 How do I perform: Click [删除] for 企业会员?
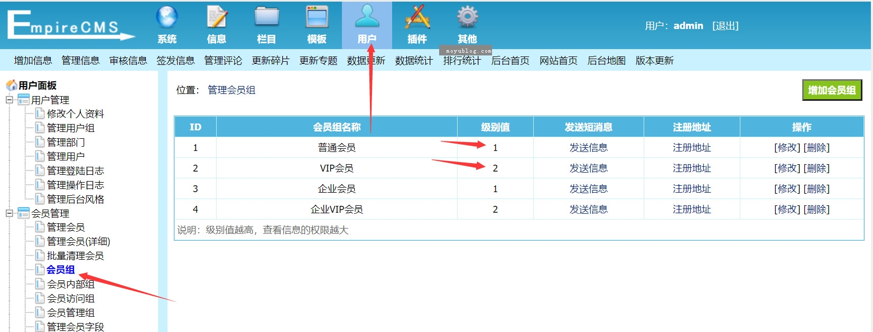(816, 189)
